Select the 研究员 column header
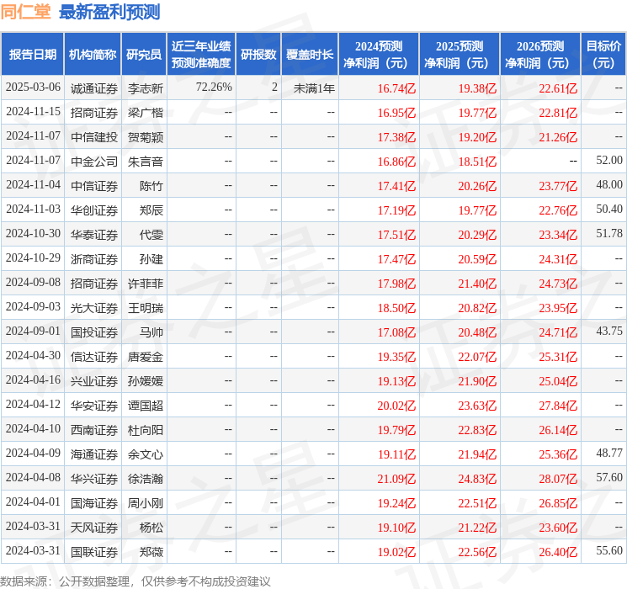Image resolution: width=627 pixels, height=589 pixels. [144, 55]
